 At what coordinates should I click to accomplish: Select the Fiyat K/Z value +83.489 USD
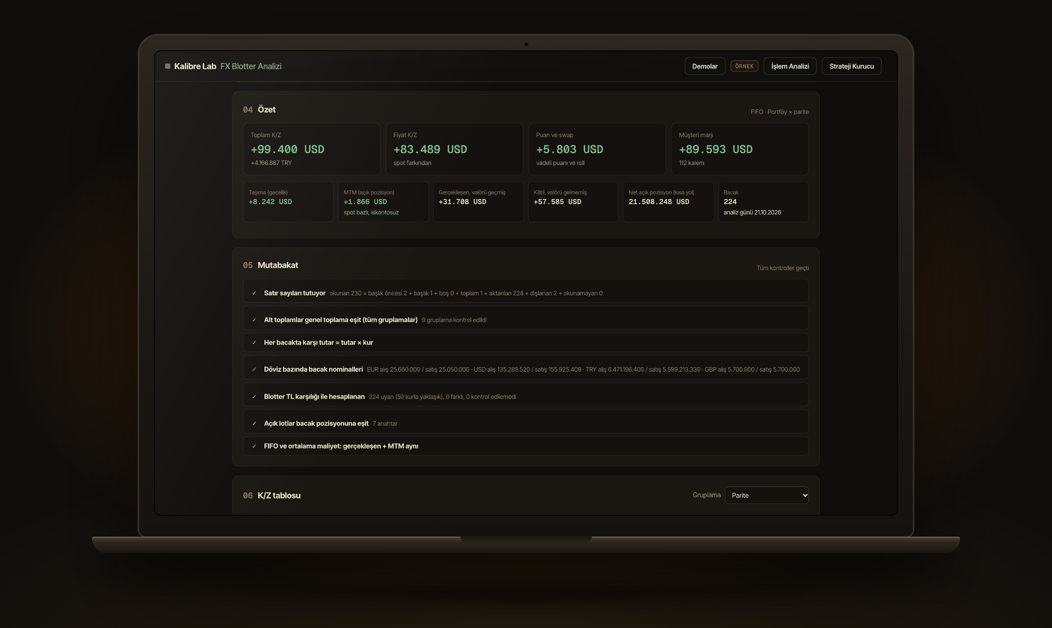point(430,149)
